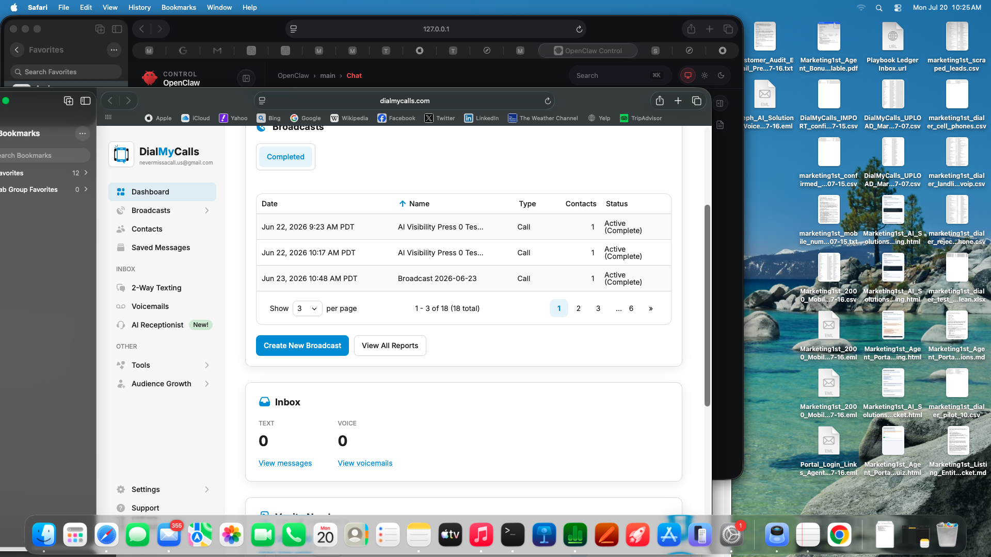Open the Apple bookmark in favorites bar
The height and width of the screenshot is (557, 991).
pos(158,118)
